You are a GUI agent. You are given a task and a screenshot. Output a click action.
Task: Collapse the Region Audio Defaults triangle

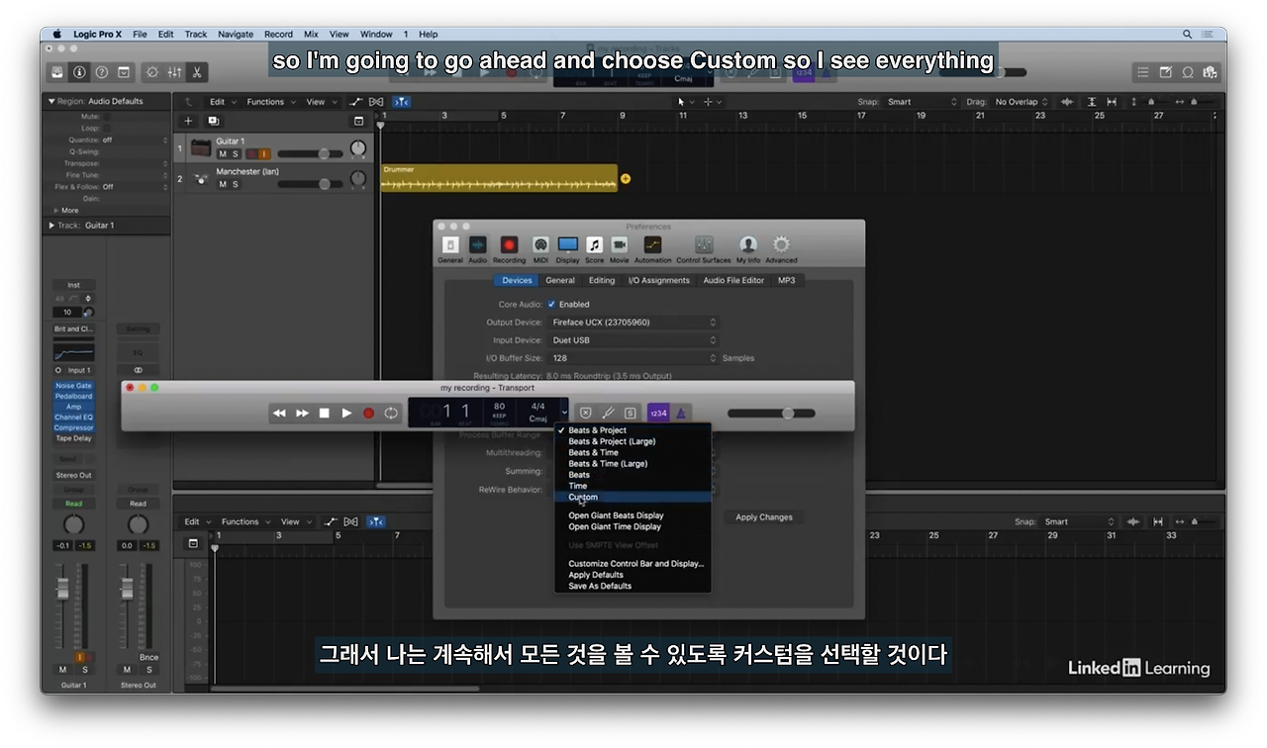[51, 101]
